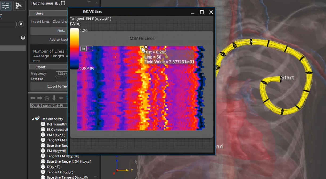The image size is (326, 179).
Task: Open the hierarchy tree view icon
Action: point(19,5)
